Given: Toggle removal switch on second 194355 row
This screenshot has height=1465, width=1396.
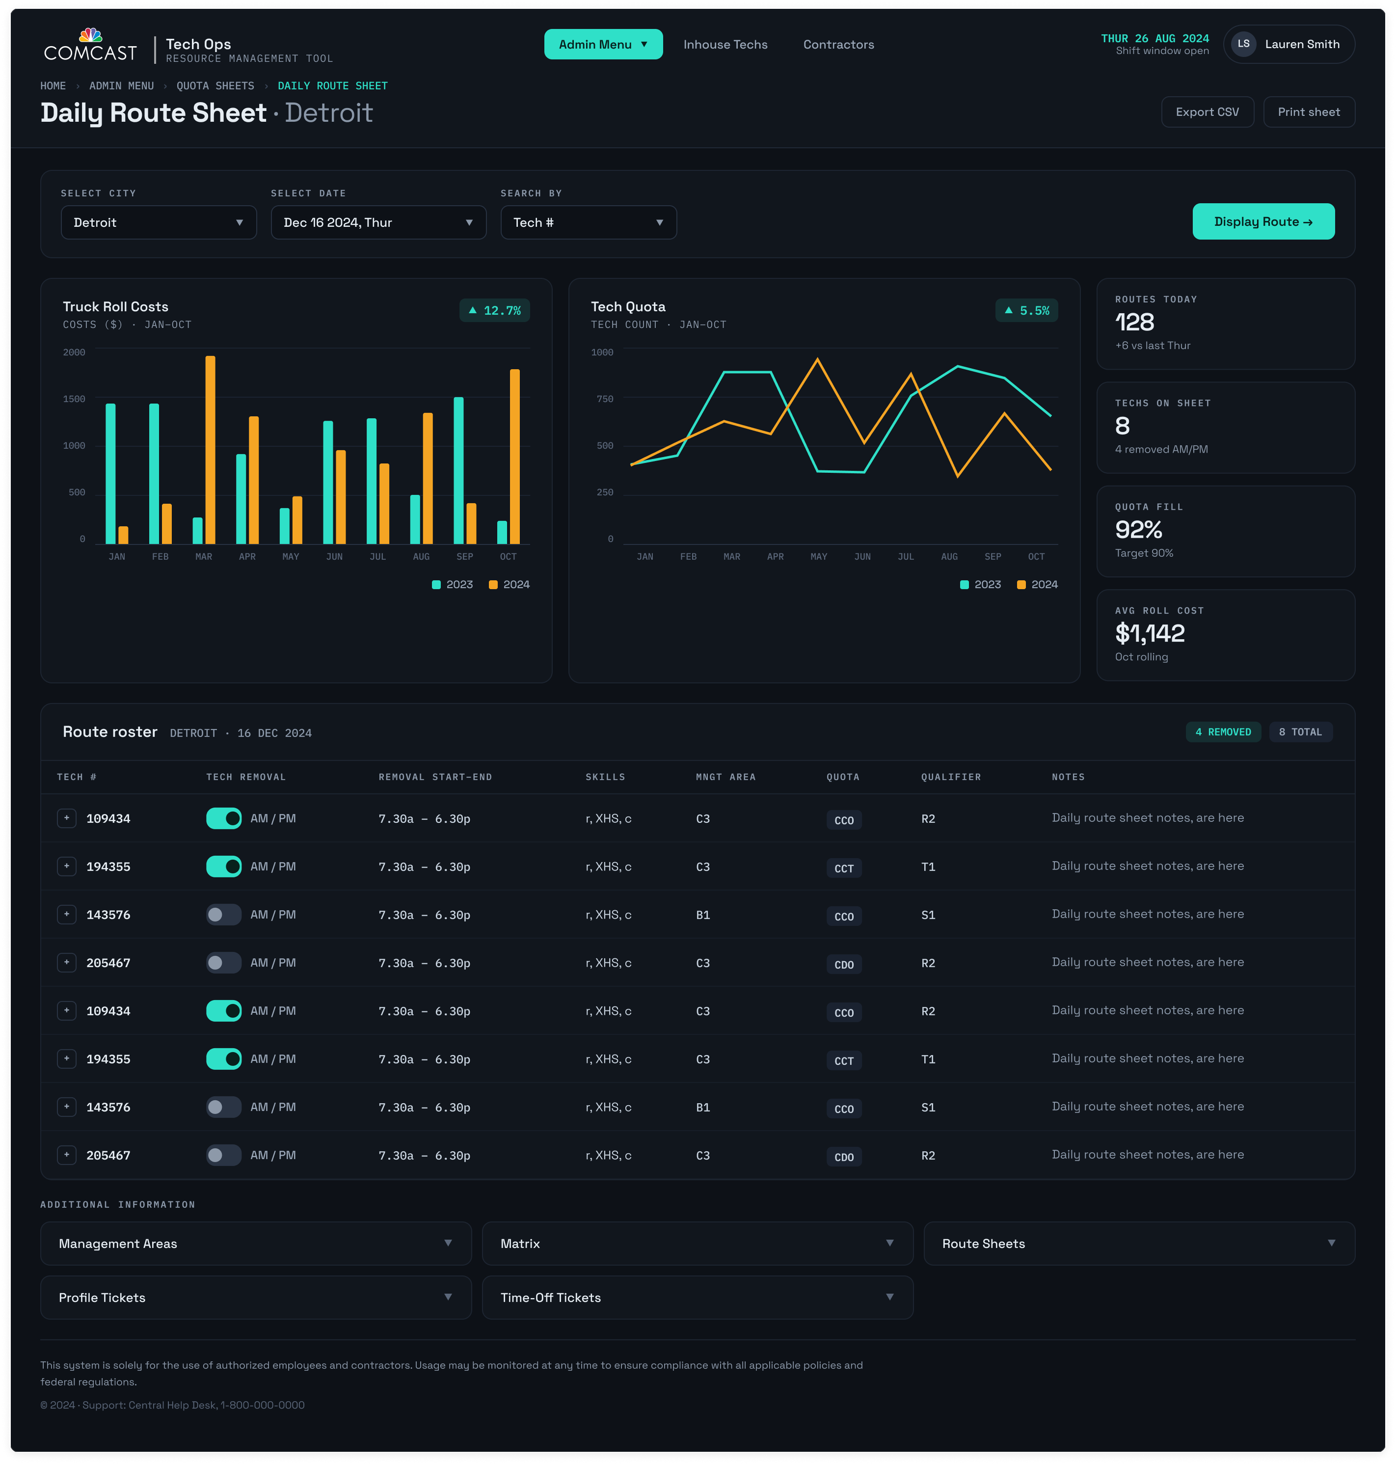Looking at the screenshot, I should click(223, 1058).
